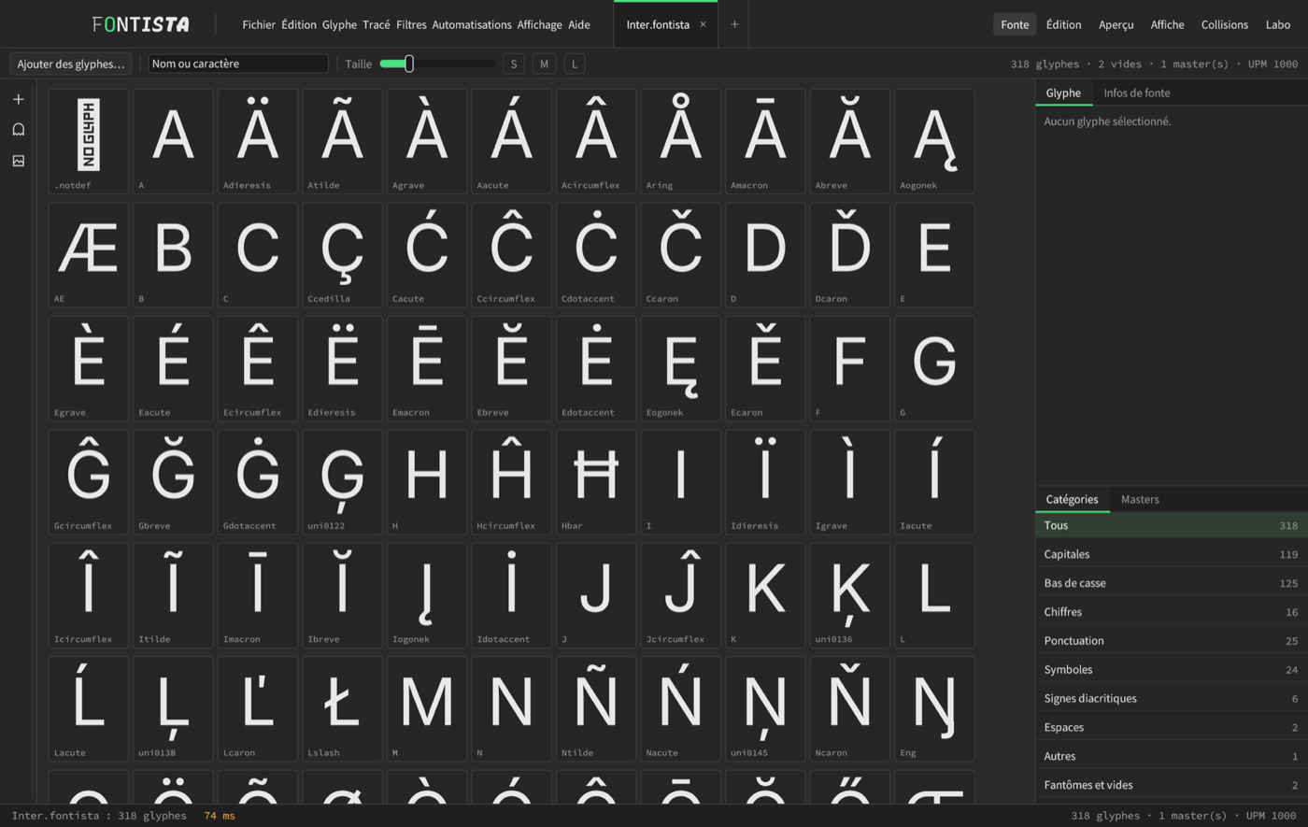Set glyph size to L
This screenshot has width=1308, height=827.
tap(575, 64)
